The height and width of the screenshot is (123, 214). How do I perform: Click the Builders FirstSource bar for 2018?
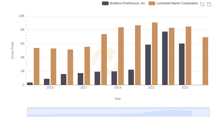(x=97, y=78)
